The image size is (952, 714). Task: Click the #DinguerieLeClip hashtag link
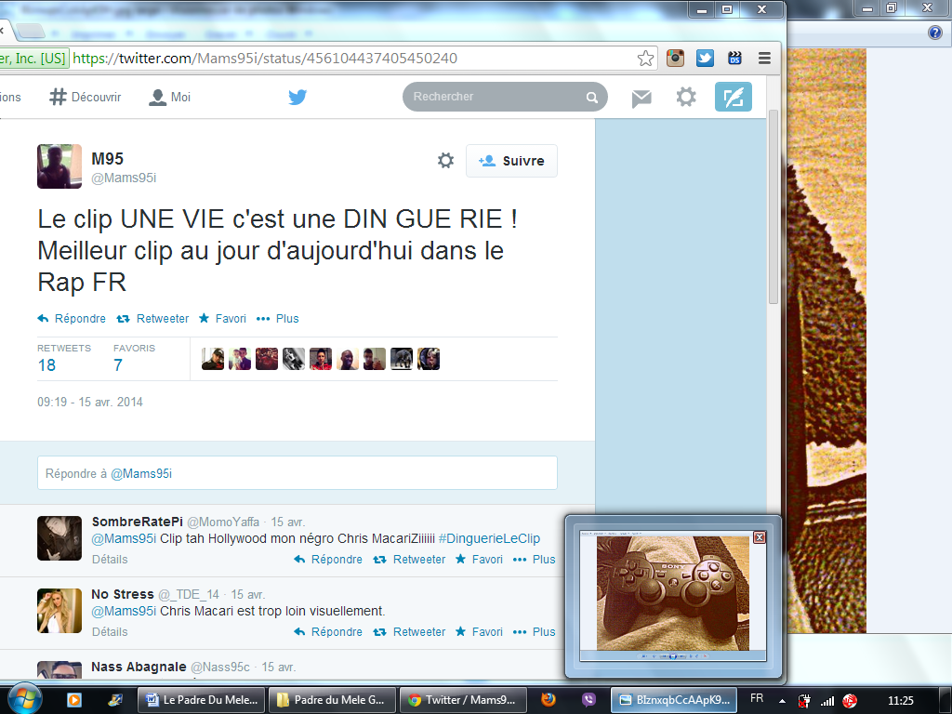coord(489,538)
